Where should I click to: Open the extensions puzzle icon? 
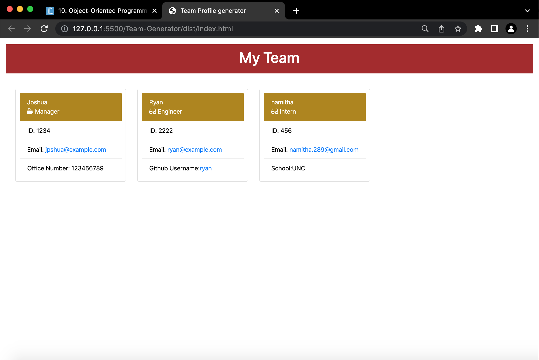point(478,29)
